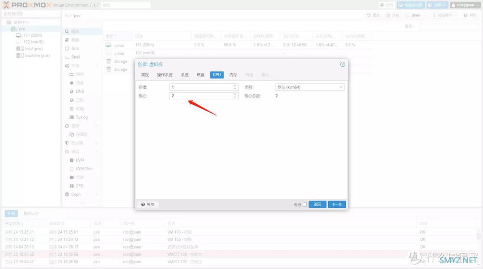Switch to the 磁盘 wizard tab
Viewport: 483px width, 269px height.
tap(200, 75)
